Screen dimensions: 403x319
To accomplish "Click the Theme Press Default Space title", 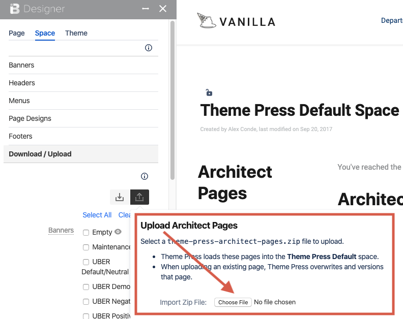I will (300, 110).
